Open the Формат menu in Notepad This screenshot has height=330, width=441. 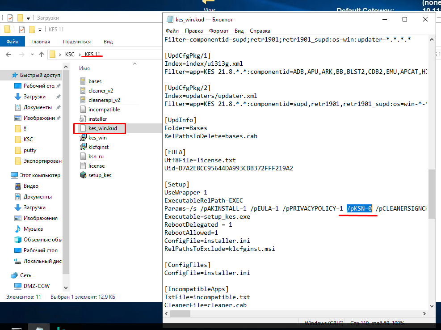click(218, 31)
